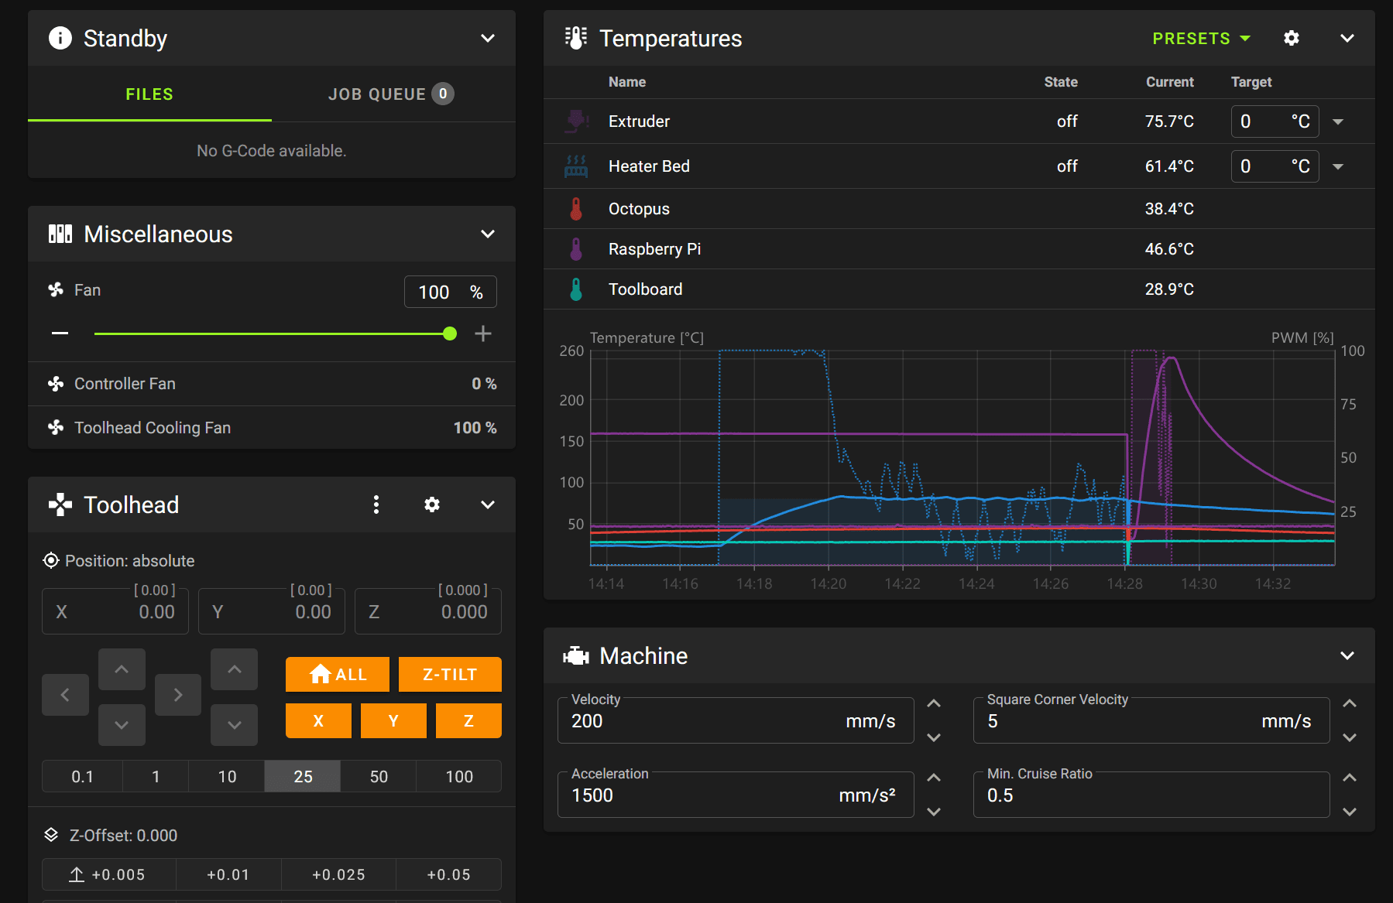Click the Miscellaneous panel icon

[60, 234]
